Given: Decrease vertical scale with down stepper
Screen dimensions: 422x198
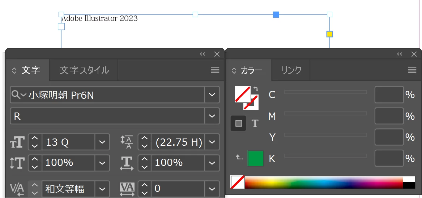Looking at the screenshot, I should [x=35, y=167].
